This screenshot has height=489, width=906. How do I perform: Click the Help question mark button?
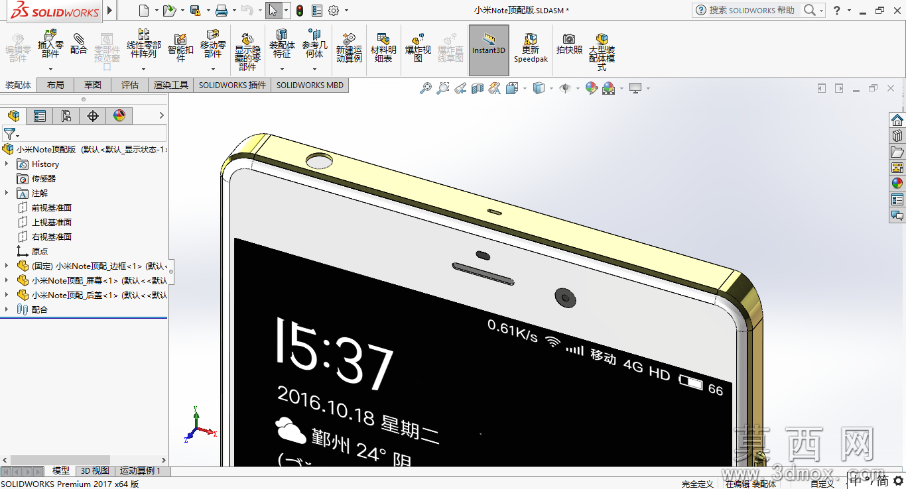pos(837,10)
